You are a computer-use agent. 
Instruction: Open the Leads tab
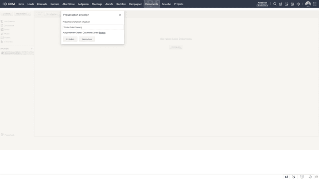tap(31, 4)
